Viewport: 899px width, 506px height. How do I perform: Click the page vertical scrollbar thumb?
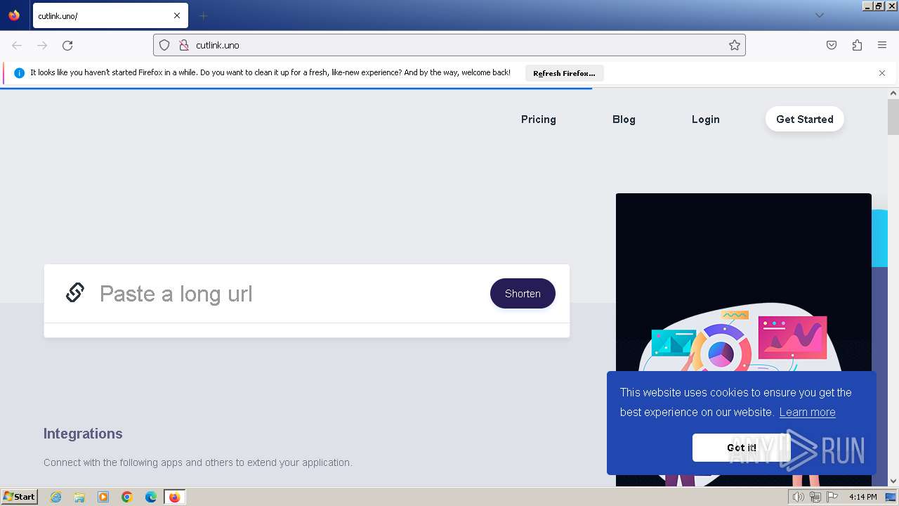(x=893, y=117)
